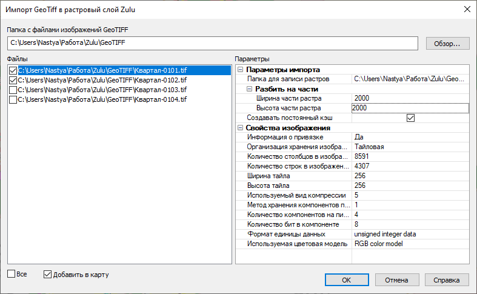Tick the Квартал-0104.tif file checkbox

coord(13,99)
